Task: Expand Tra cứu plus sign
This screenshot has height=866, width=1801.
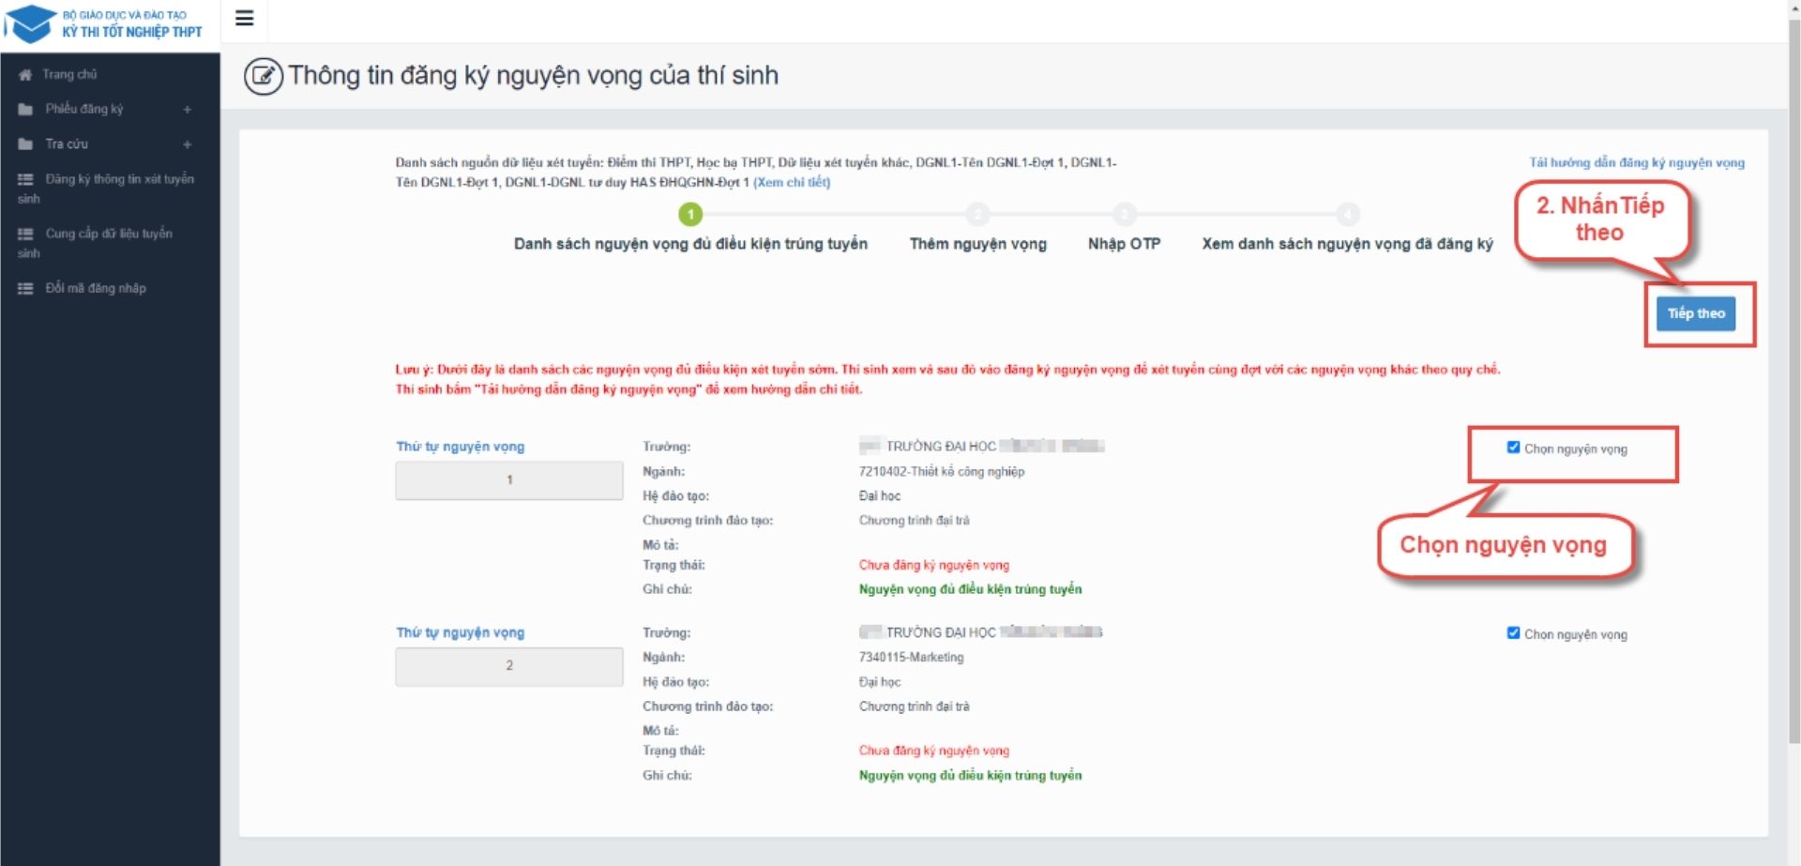Action: coord(188,144)
